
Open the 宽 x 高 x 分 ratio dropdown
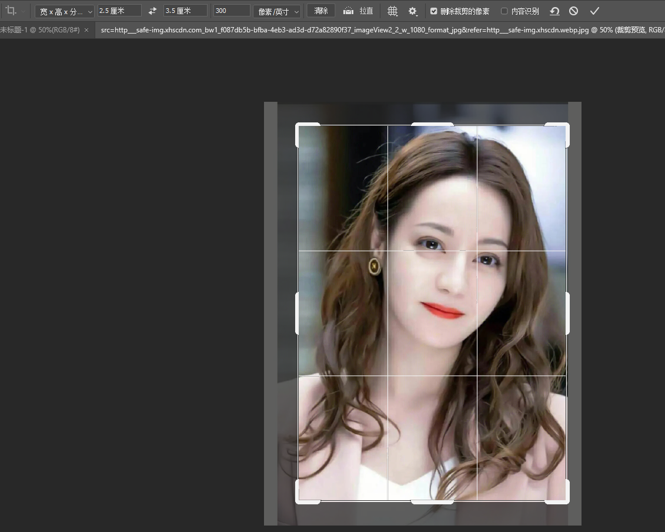(65, 12)
